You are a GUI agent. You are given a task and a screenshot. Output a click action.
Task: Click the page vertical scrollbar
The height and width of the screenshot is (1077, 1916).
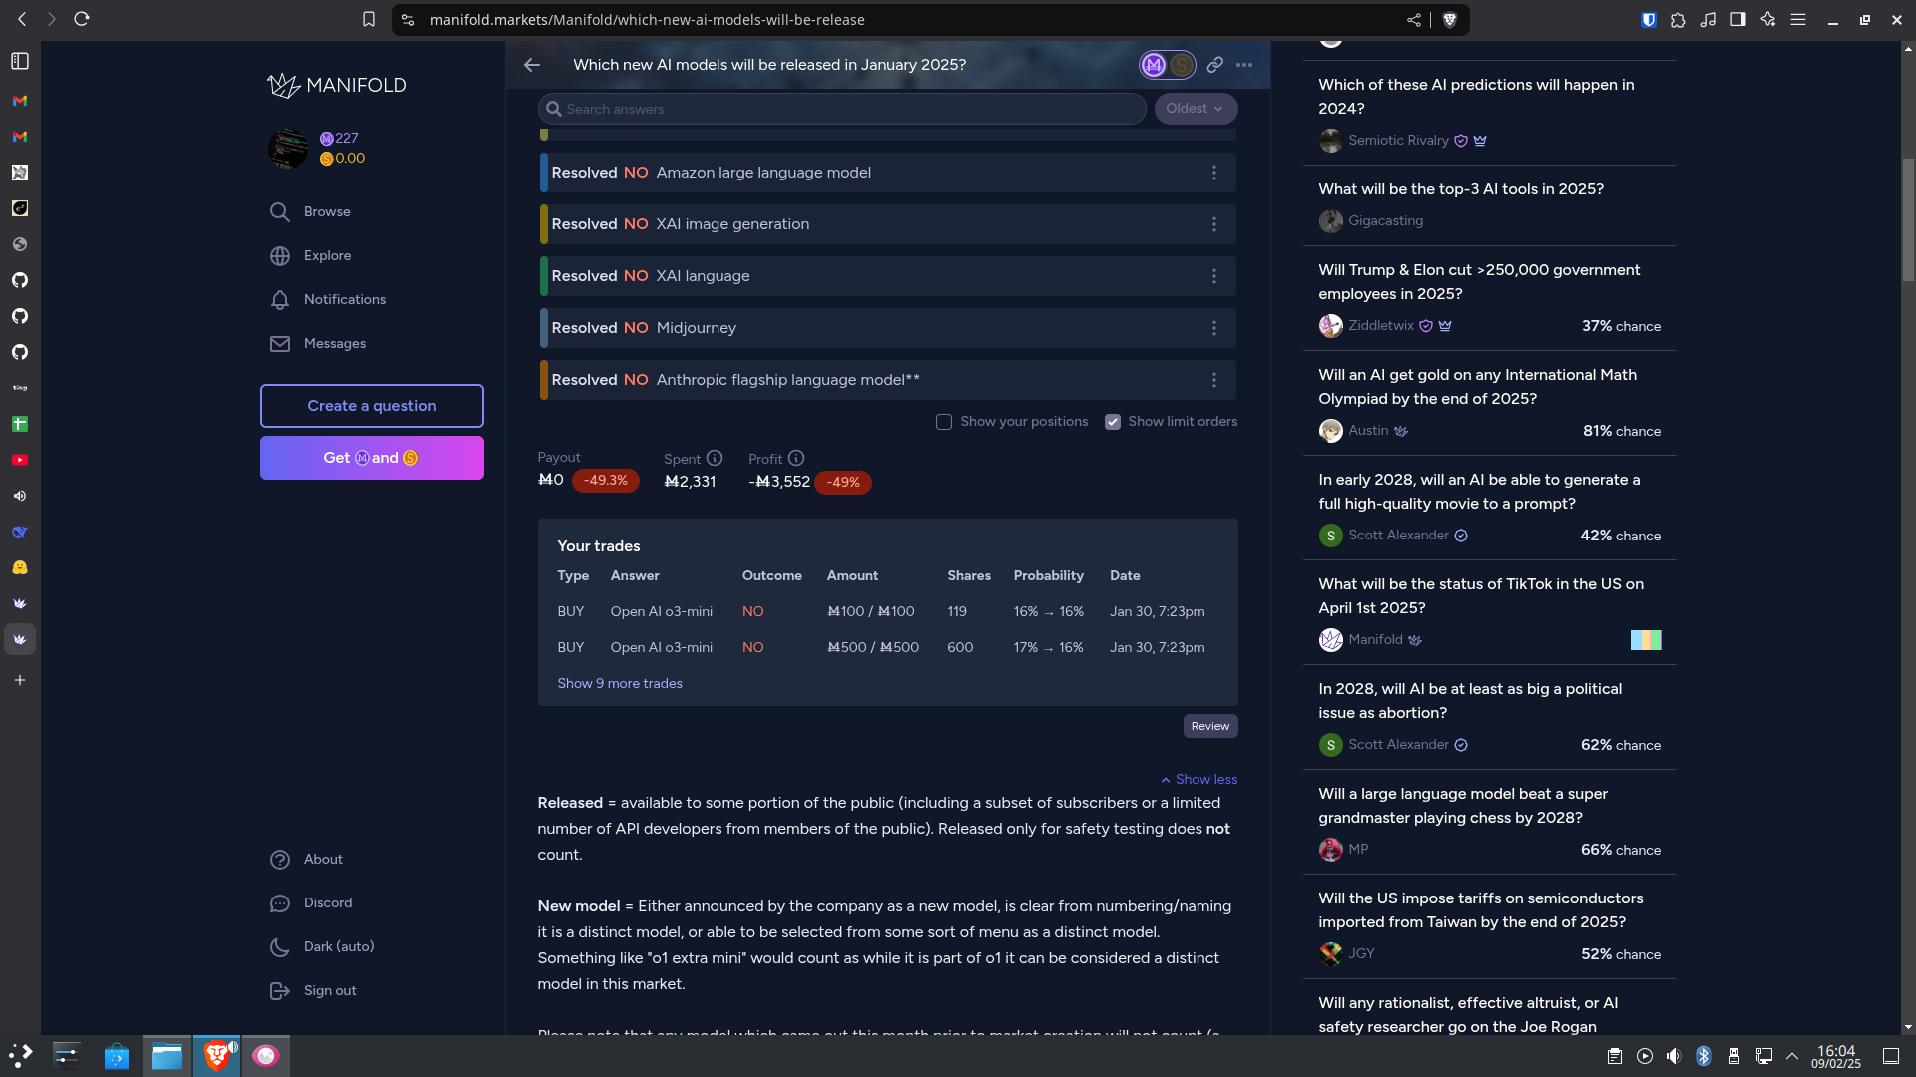click(x=1908, y=219)
